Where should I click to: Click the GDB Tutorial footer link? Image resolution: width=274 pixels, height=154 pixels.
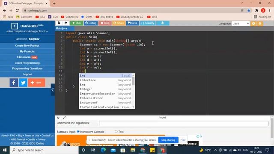point(18,139)
